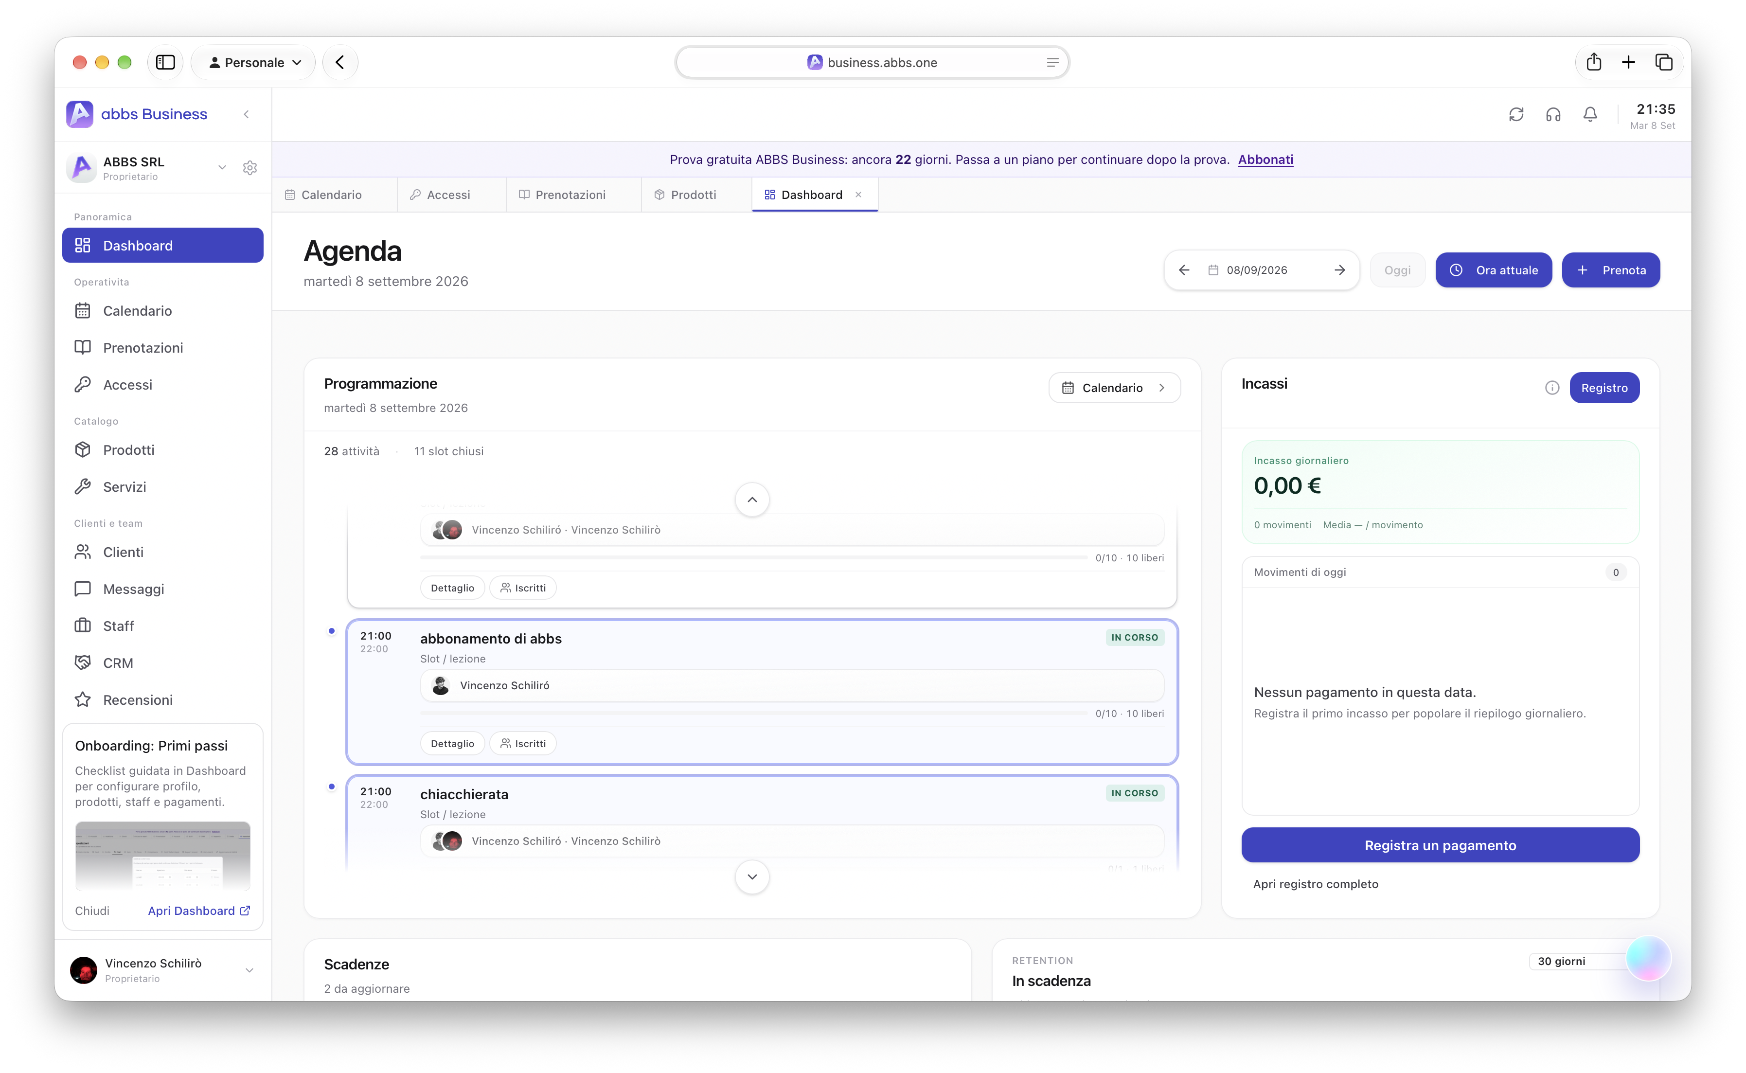The width and height of the screenshot is (1746, 1073).
Task: Open Iscritti for abbonamento di abbs
Action: point(523,744)
